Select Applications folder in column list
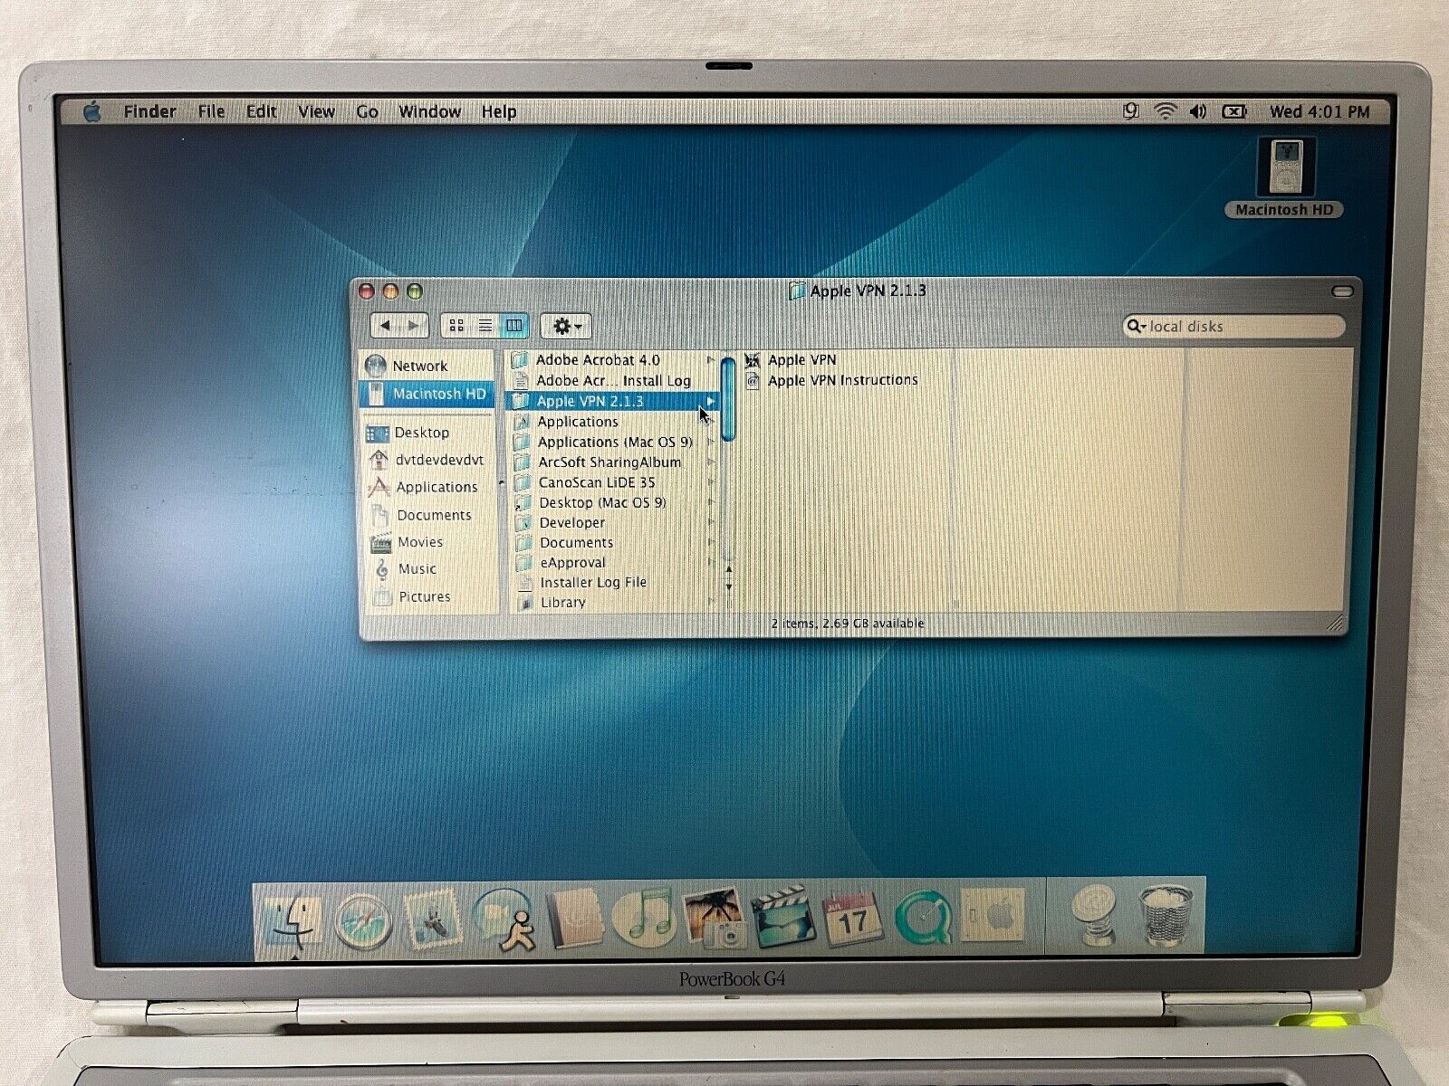 click(578, 422)
